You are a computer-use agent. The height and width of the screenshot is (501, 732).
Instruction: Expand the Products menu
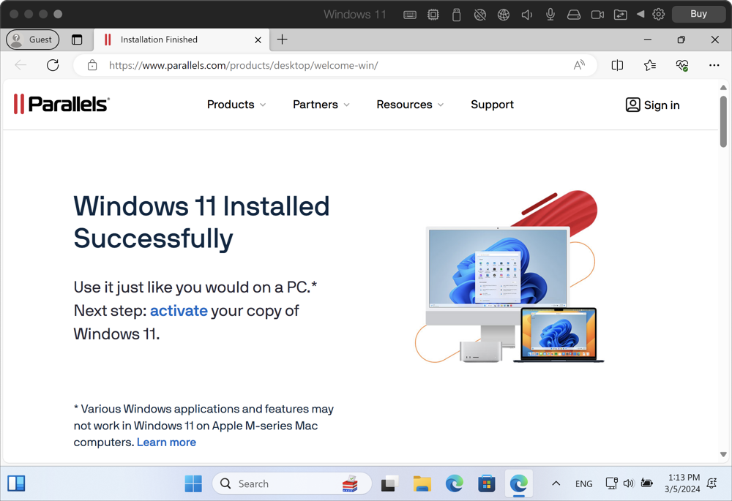point(236,105)
